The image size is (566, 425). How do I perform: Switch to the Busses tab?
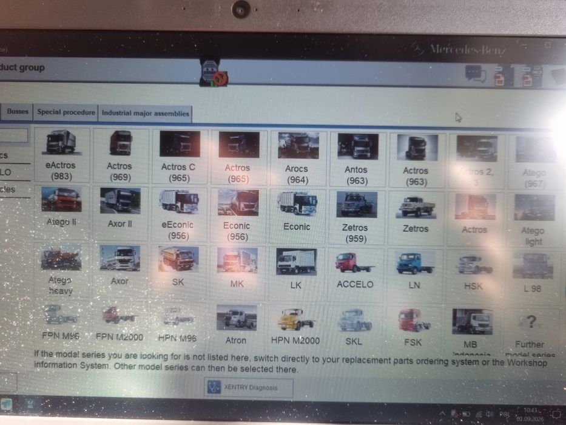point(18,111)
